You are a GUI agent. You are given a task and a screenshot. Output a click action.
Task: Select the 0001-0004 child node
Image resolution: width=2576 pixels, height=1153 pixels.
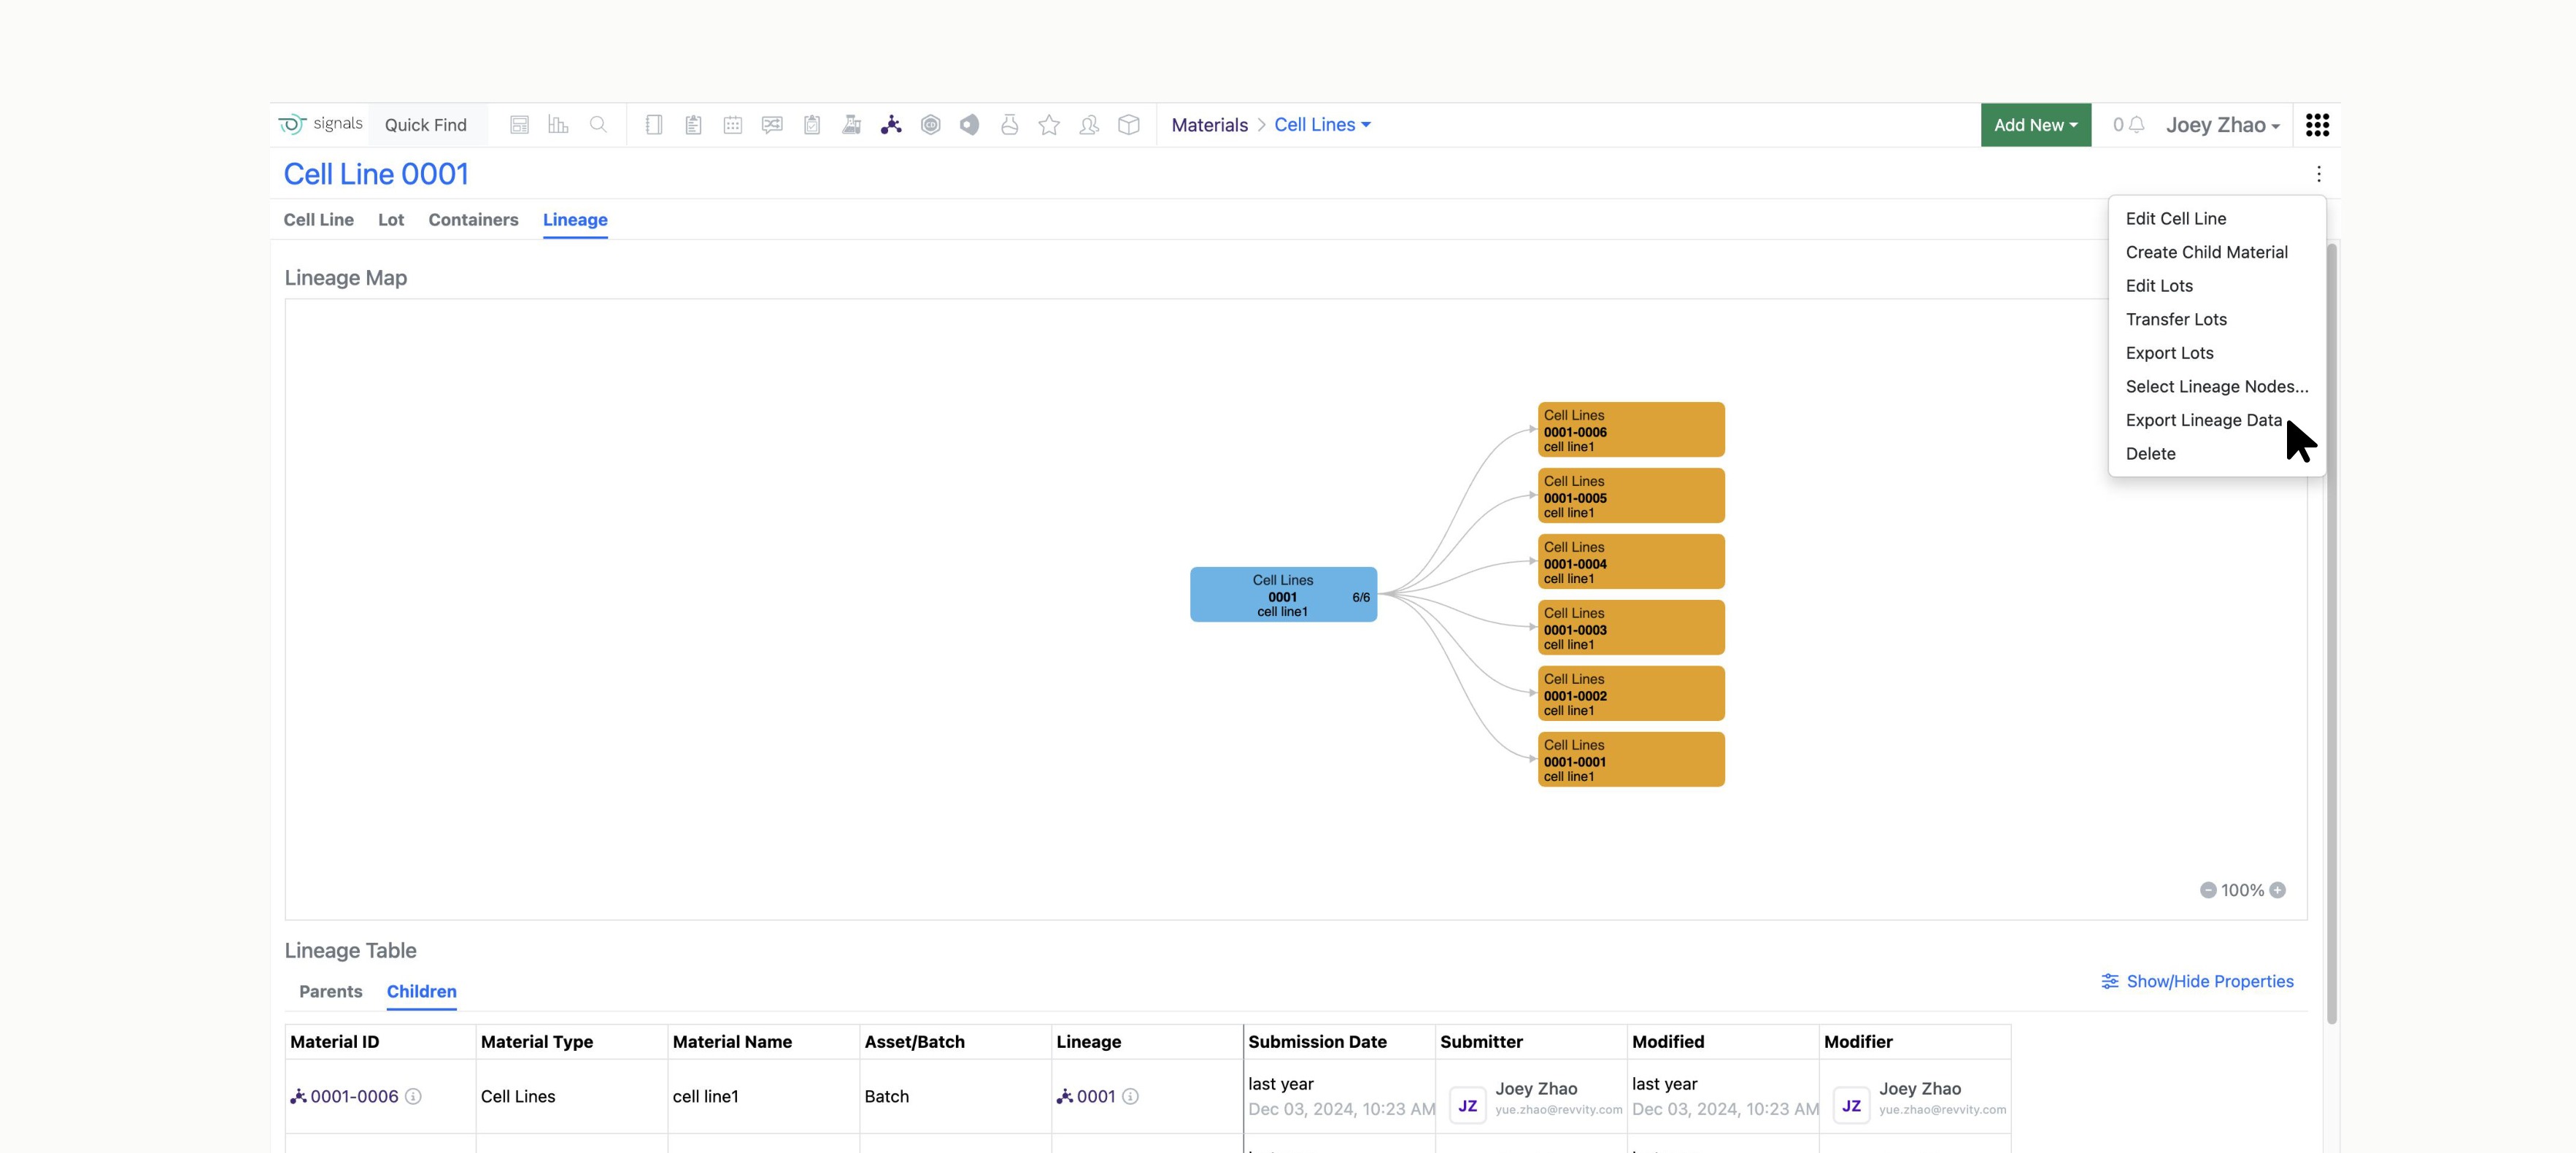pos(1631,562)
